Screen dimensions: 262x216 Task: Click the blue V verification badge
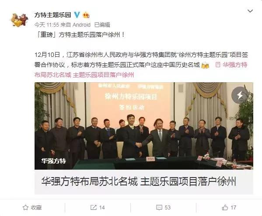[77, 15]
